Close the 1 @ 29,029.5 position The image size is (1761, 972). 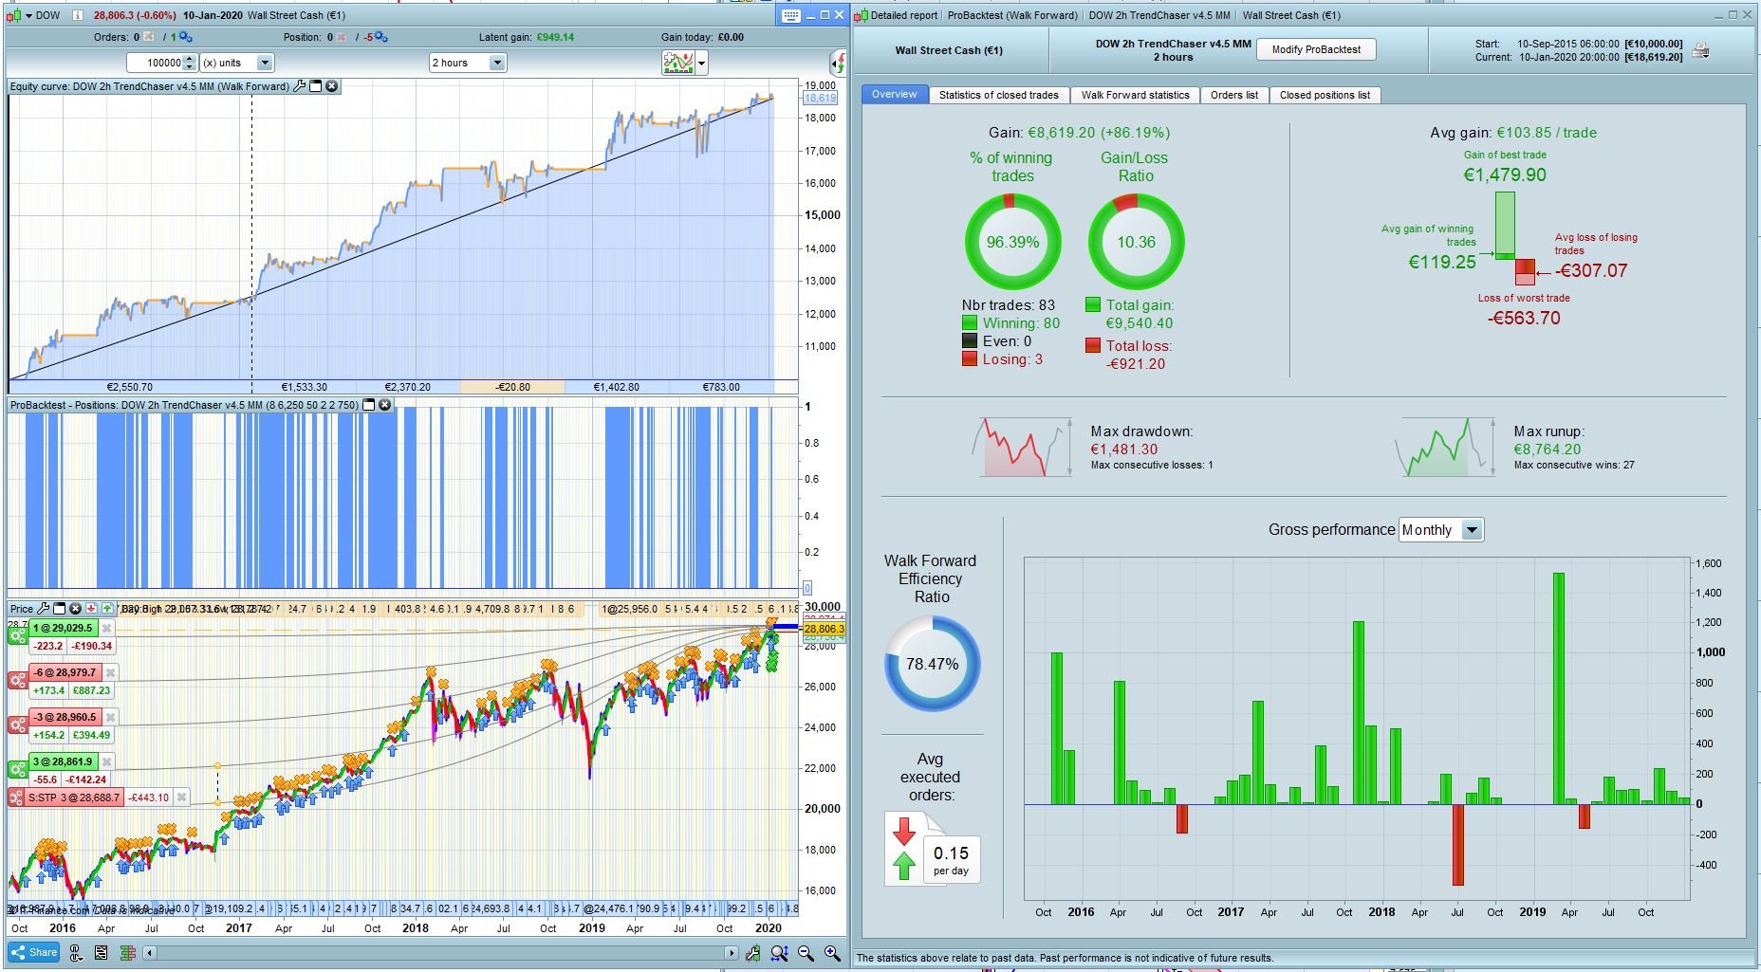[x=107, y=629]
